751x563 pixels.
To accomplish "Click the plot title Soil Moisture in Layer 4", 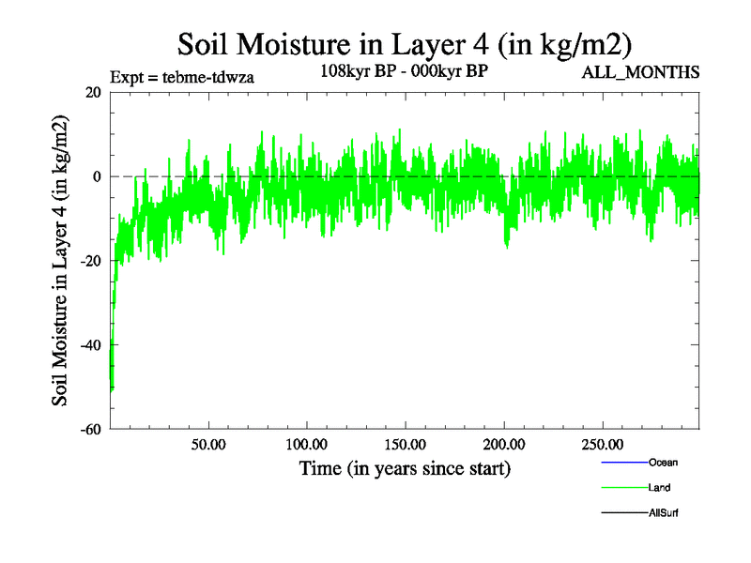I will tap(405, 44).
